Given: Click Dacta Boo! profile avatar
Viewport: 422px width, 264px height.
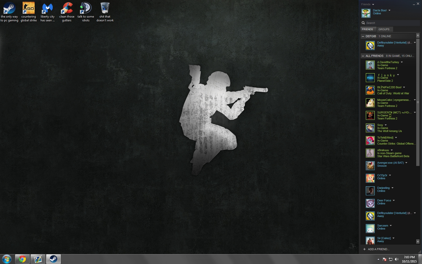Looking at the screenshot, I should tap(366, 13).
